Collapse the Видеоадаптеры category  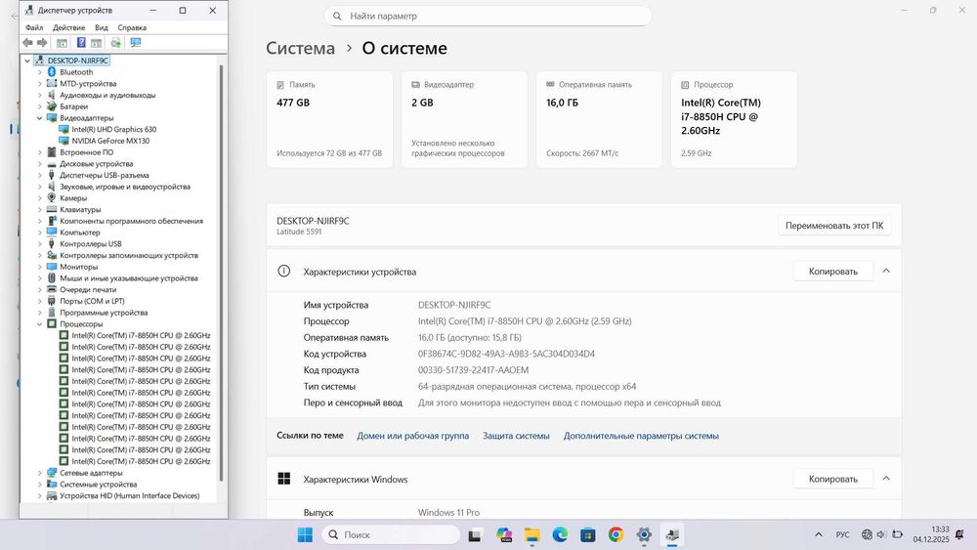40,118
